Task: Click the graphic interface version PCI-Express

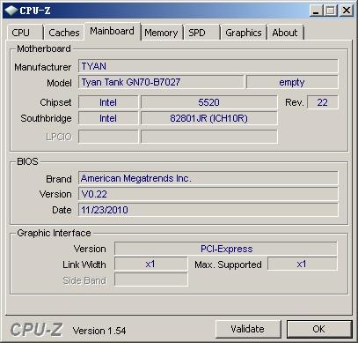Action: coord(226,249)
